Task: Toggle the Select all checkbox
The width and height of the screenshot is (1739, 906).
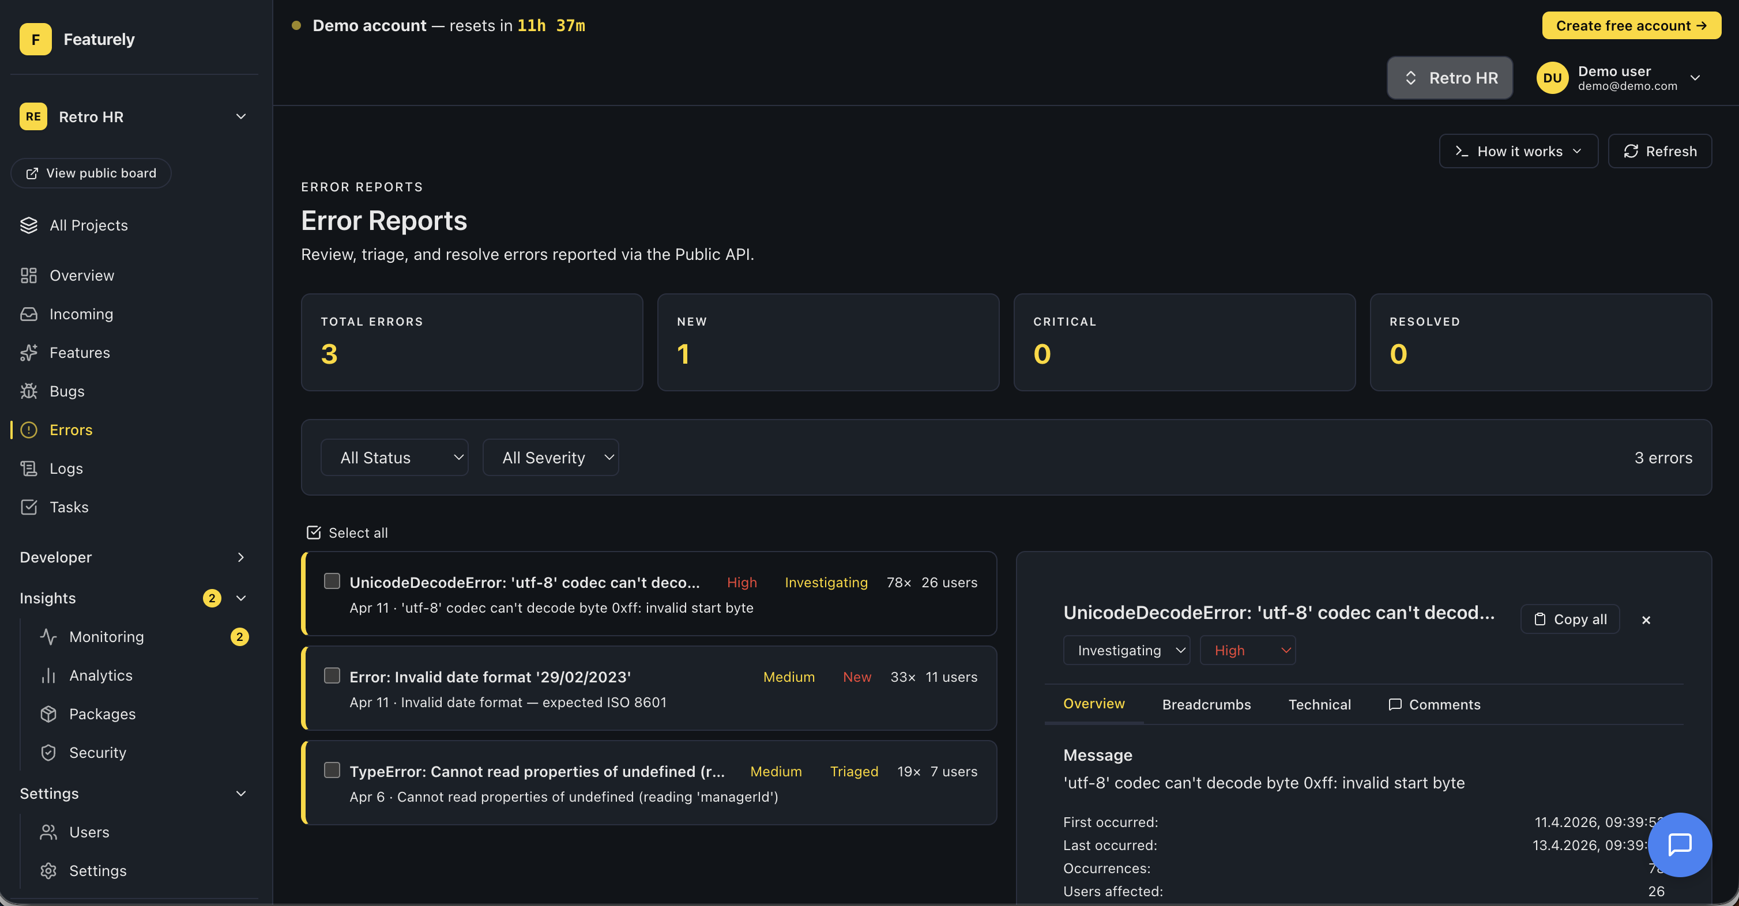Action: (x=313, y=533)
